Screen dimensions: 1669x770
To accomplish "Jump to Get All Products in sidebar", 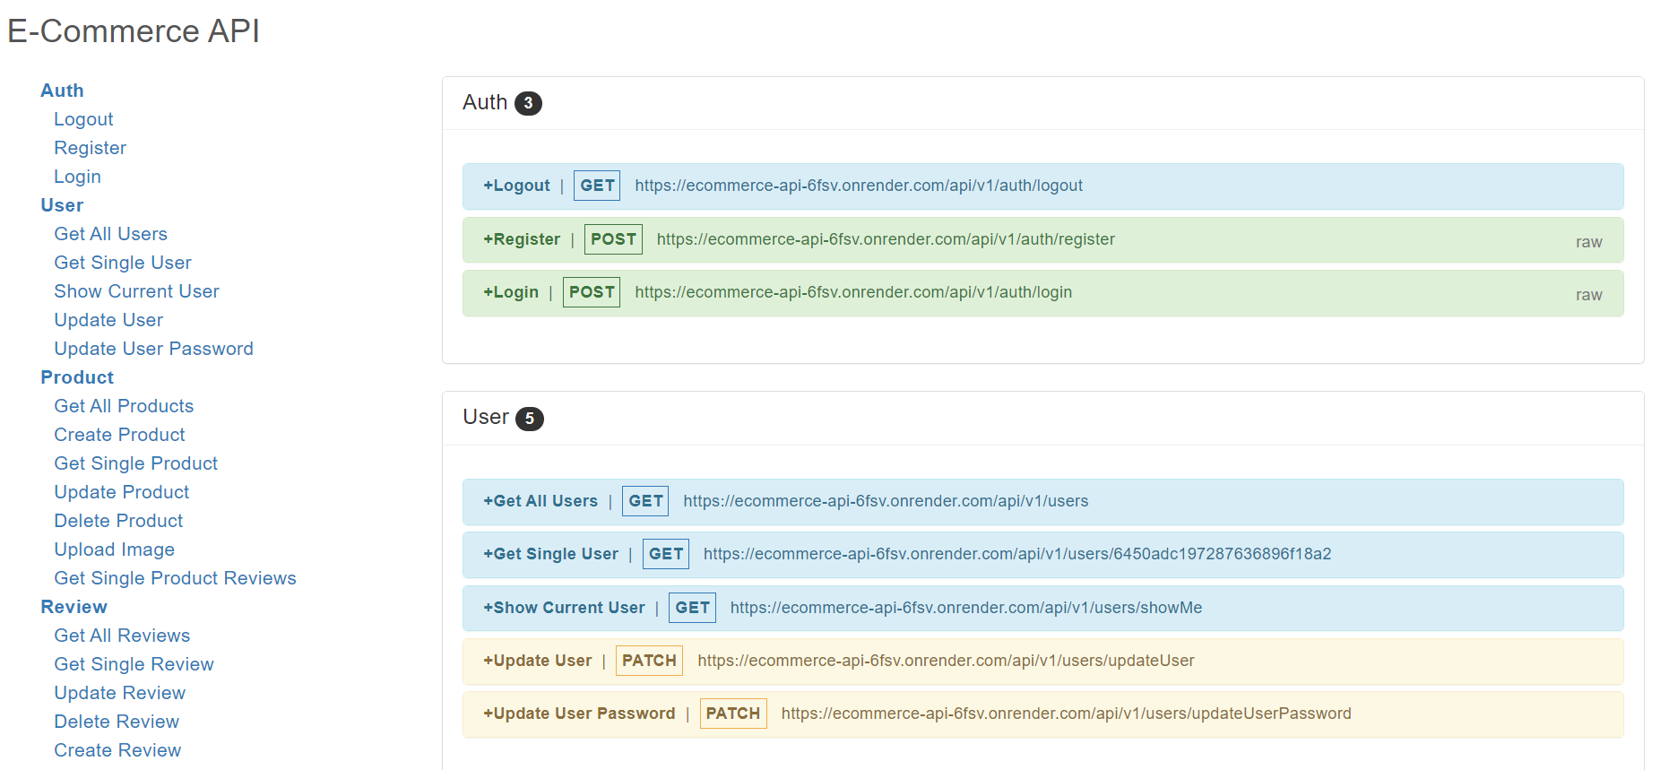I will pos(124,406).
